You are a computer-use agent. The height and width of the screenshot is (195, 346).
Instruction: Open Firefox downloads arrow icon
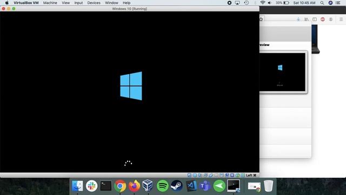coord(298,19)
